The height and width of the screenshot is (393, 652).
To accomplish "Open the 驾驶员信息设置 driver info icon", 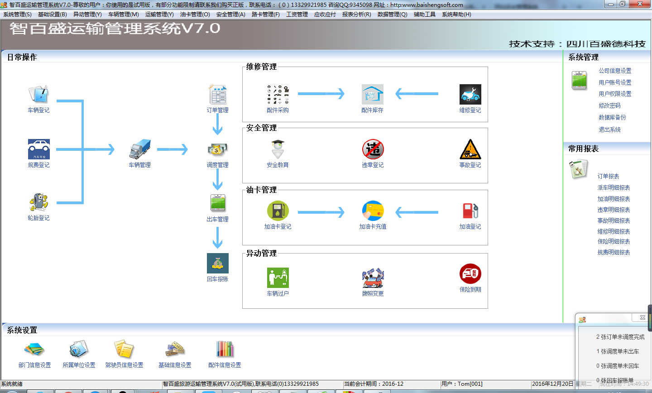I will [x=124, y=349].
